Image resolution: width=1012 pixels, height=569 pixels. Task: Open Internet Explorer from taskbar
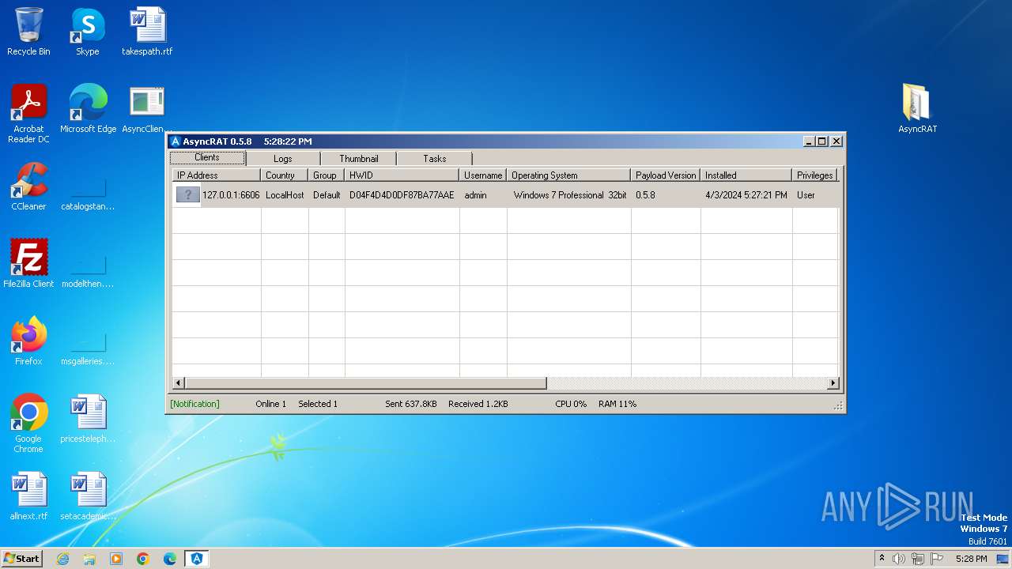pos(62,559)
